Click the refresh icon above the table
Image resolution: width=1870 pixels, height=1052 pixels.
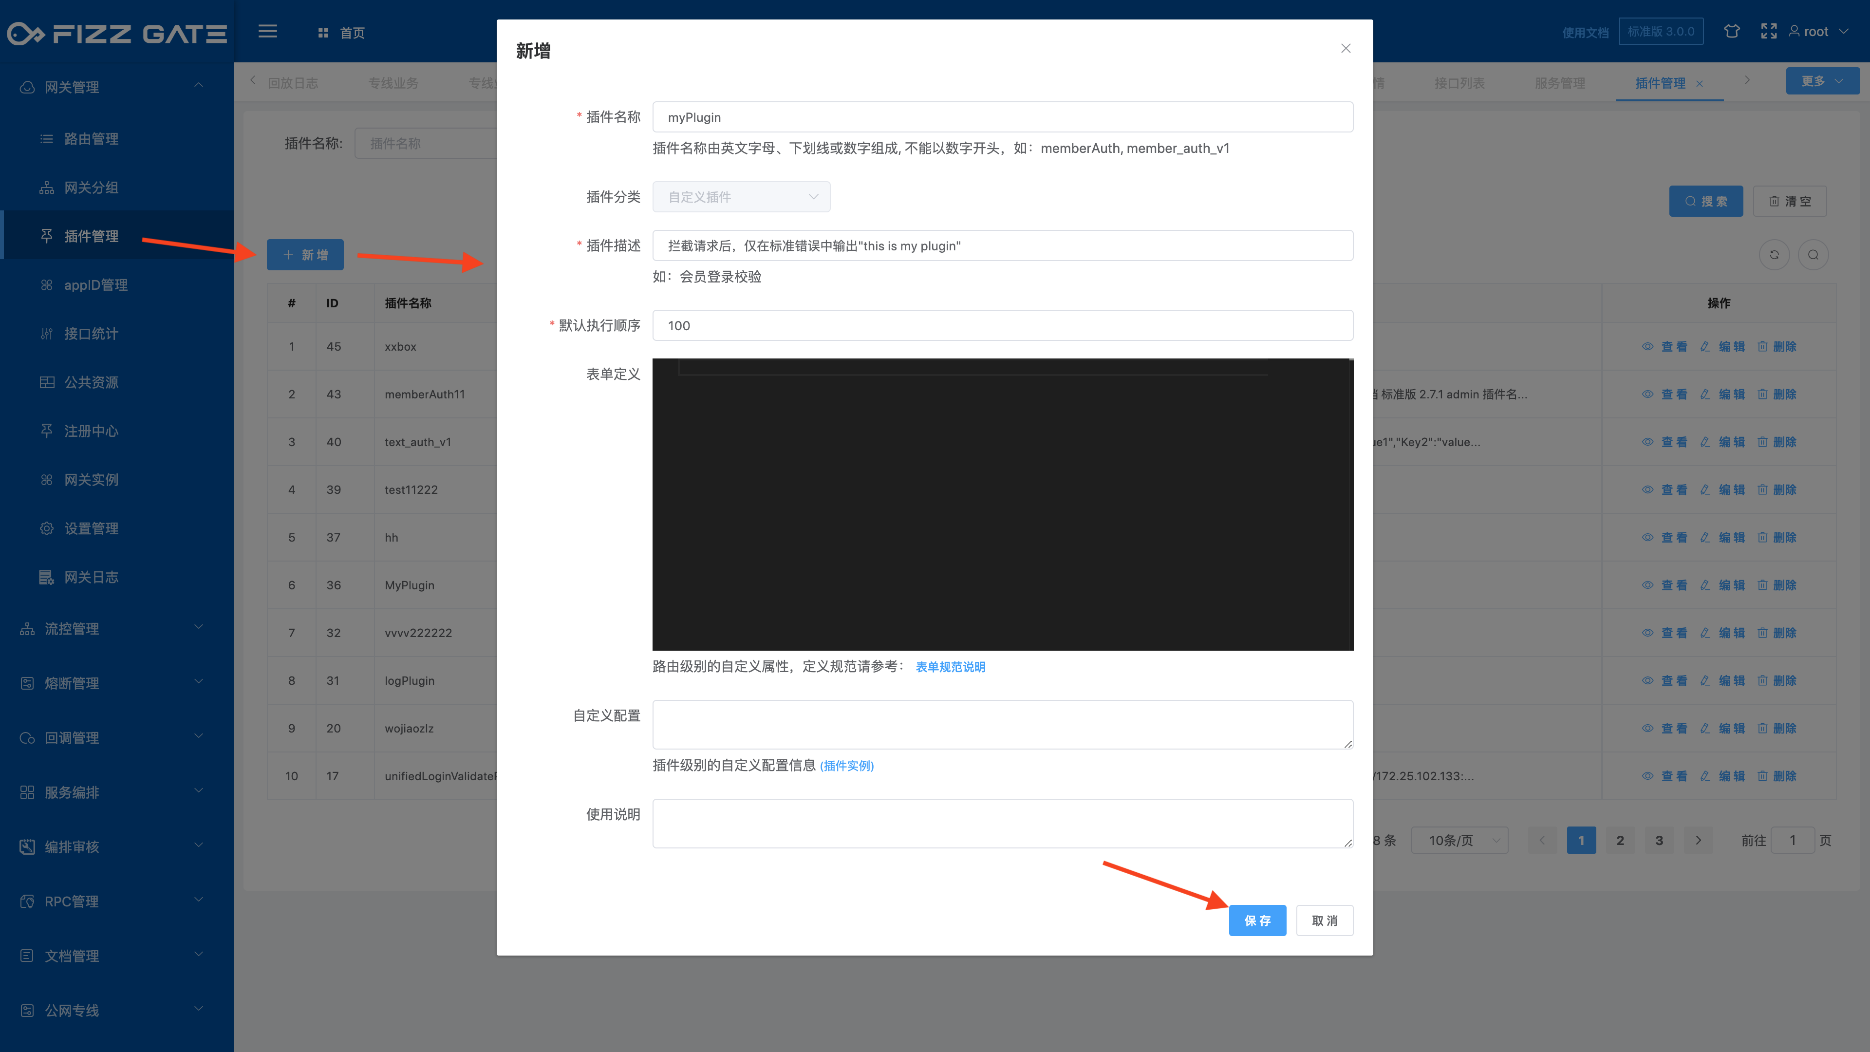tap(1774, 255)
